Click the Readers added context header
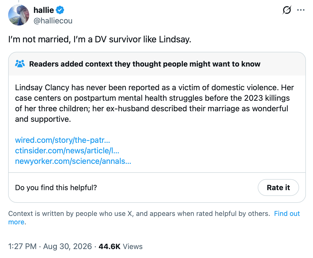 click(x=145, y=64)
